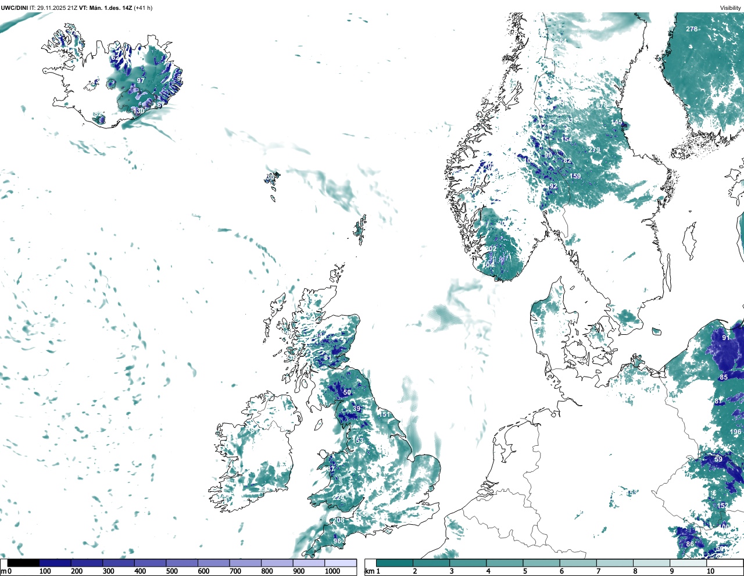744x576 pixels.
Task: Select the black 0–100 m legend swatch
Action: (24, 563)
